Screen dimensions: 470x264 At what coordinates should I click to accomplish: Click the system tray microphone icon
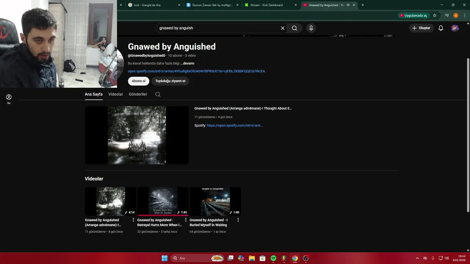tap(433, 258)
